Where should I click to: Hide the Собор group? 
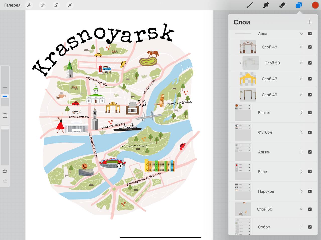[x=310, y=227]
